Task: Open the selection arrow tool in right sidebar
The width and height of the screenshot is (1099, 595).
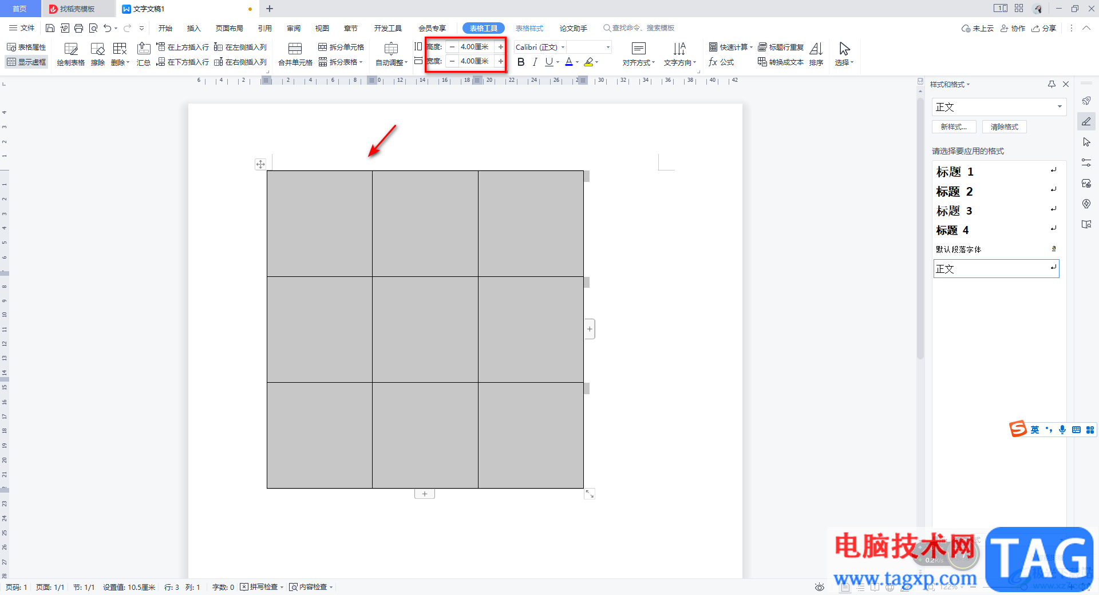Action: coord(1086,142)
